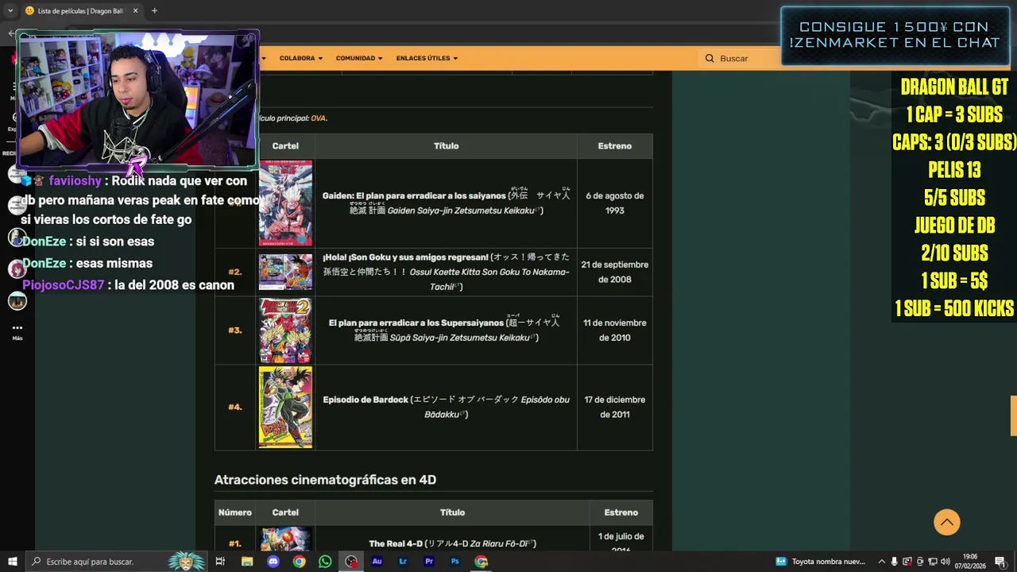This screenshot has height=572, width=1017.
Task: Open The Real 4-D poster thumbnail
Action: pos(285,539)
